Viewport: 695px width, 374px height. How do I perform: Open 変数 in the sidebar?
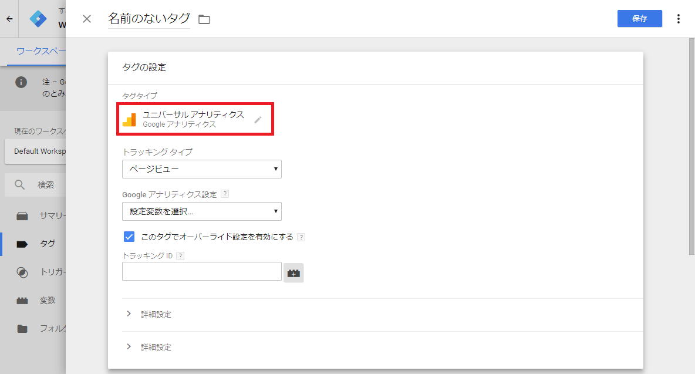(x=35, y=301)
